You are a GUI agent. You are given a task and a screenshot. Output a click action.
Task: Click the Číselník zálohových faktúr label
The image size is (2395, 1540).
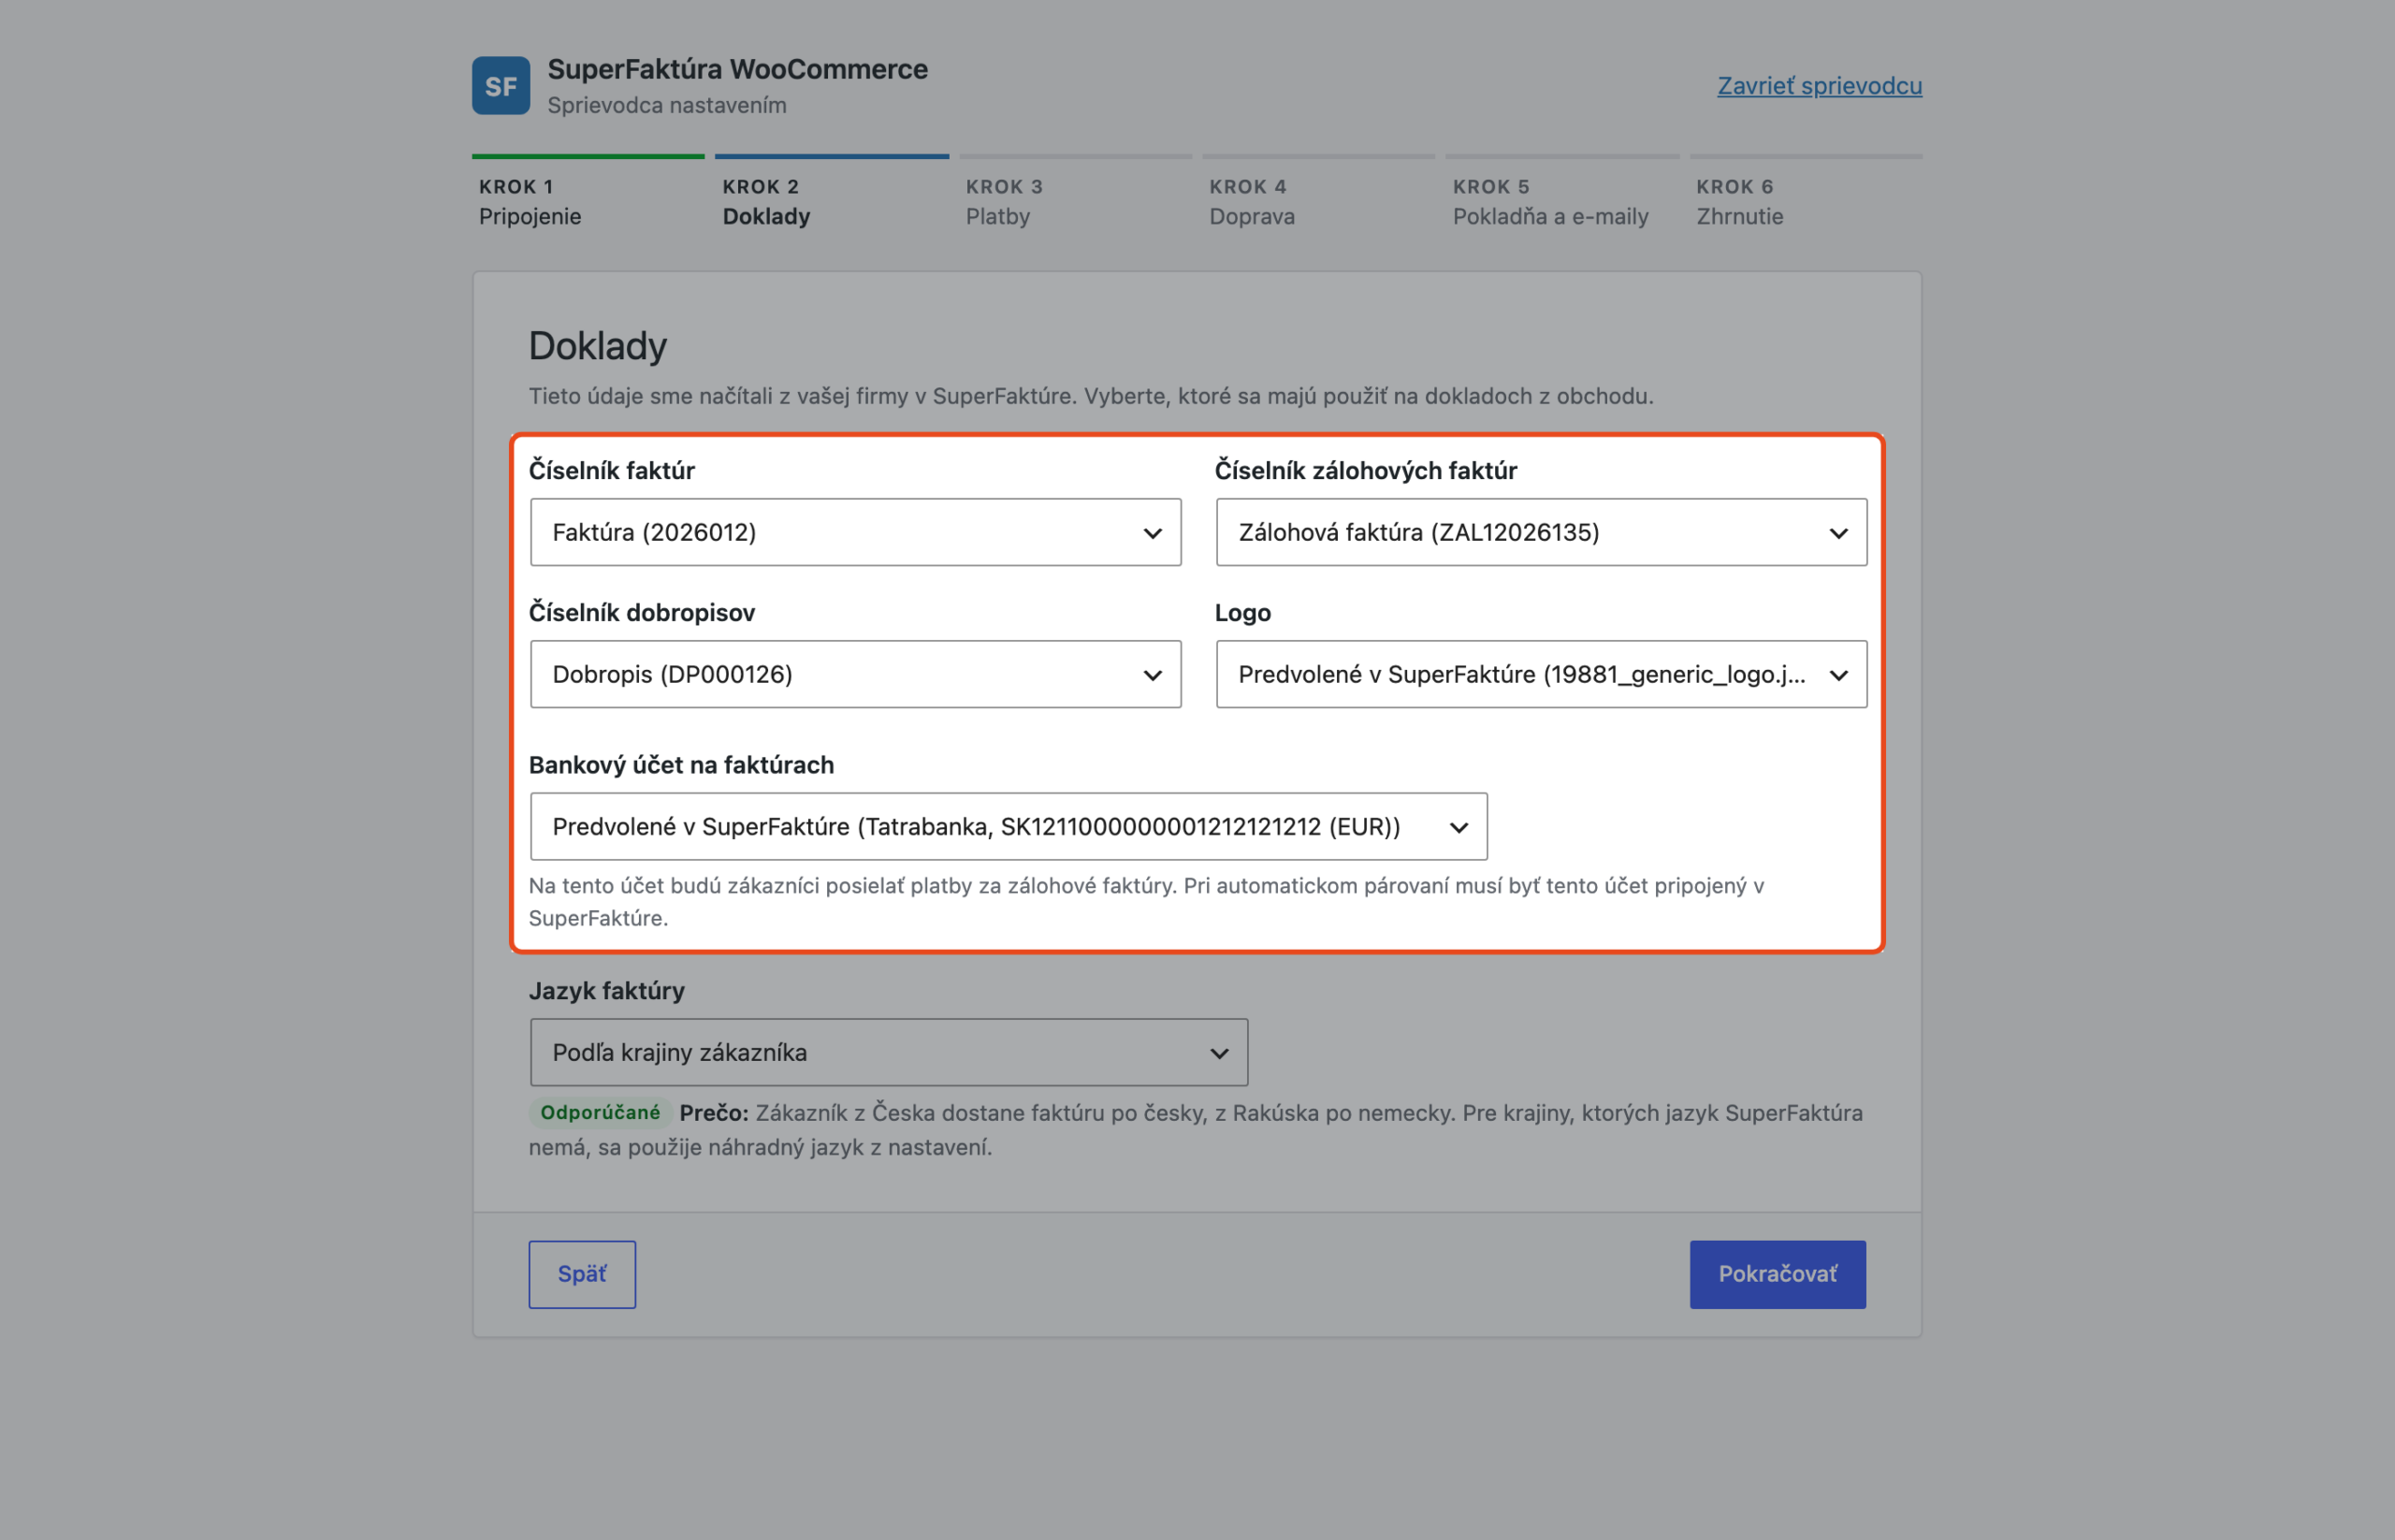point(1366,471)
